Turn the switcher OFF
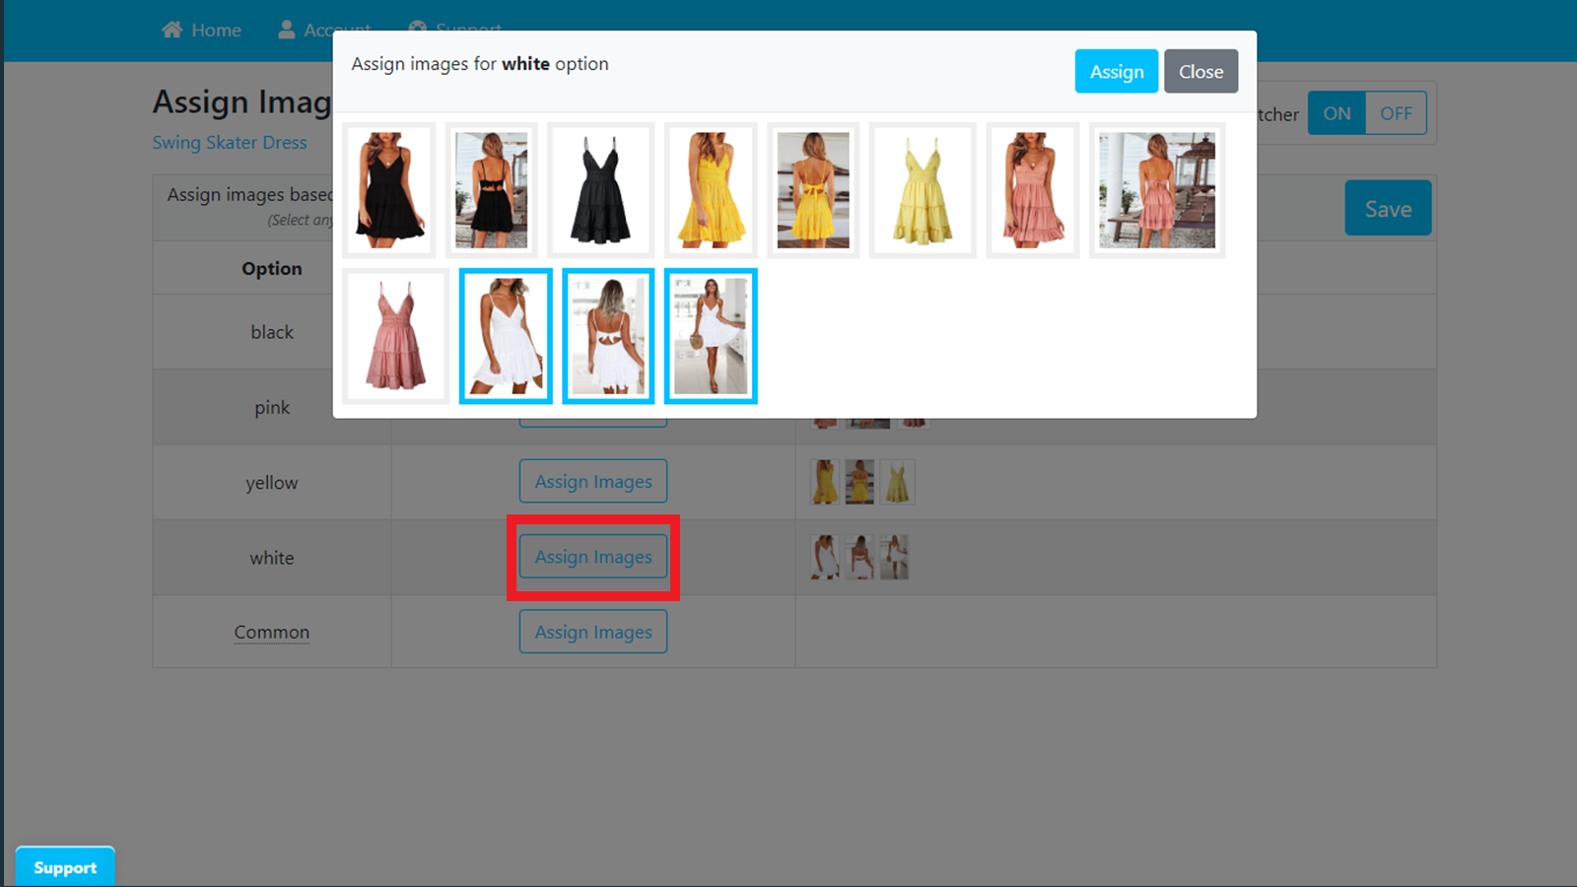Image resolution: width=1577 pixels, height=887 pixels. click(x=1396, y=113)
